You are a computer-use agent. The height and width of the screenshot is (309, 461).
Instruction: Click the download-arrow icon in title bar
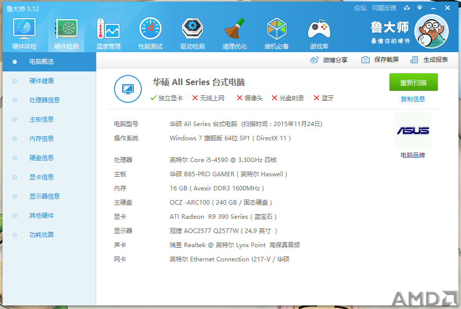[x=407, y=8]
